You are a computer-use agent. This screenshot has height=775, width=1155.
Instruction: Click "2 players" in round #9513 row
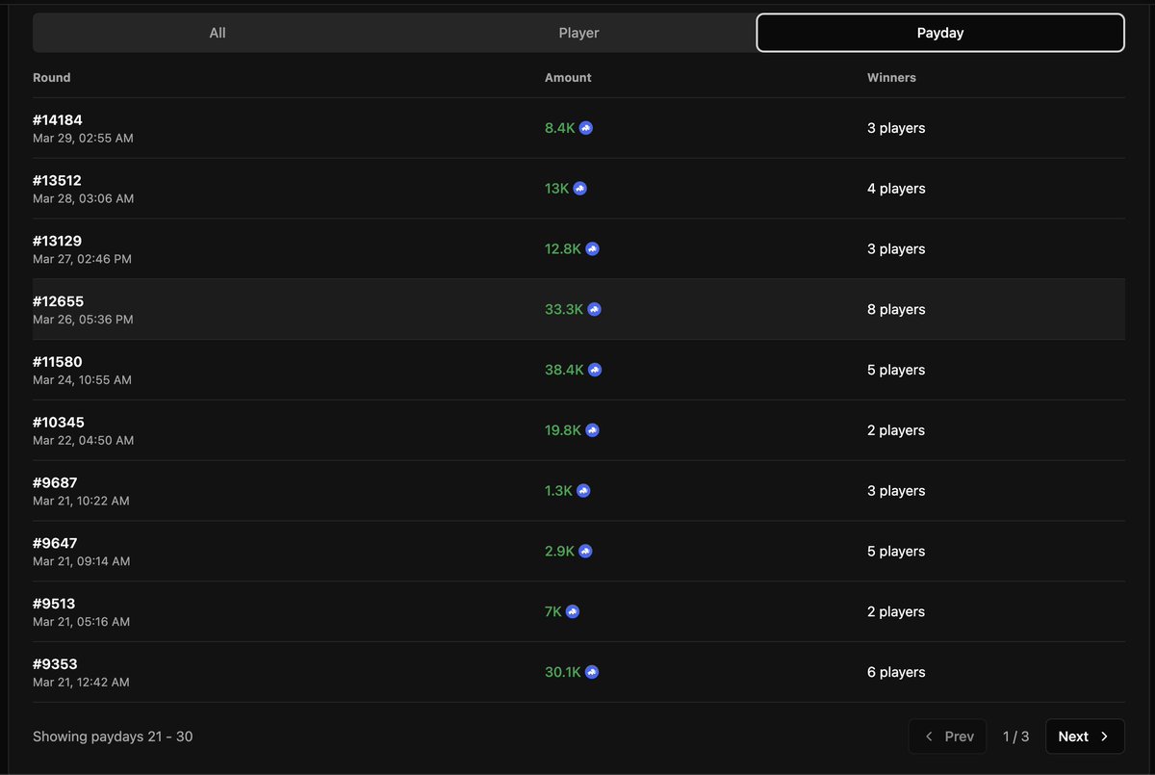896,612
